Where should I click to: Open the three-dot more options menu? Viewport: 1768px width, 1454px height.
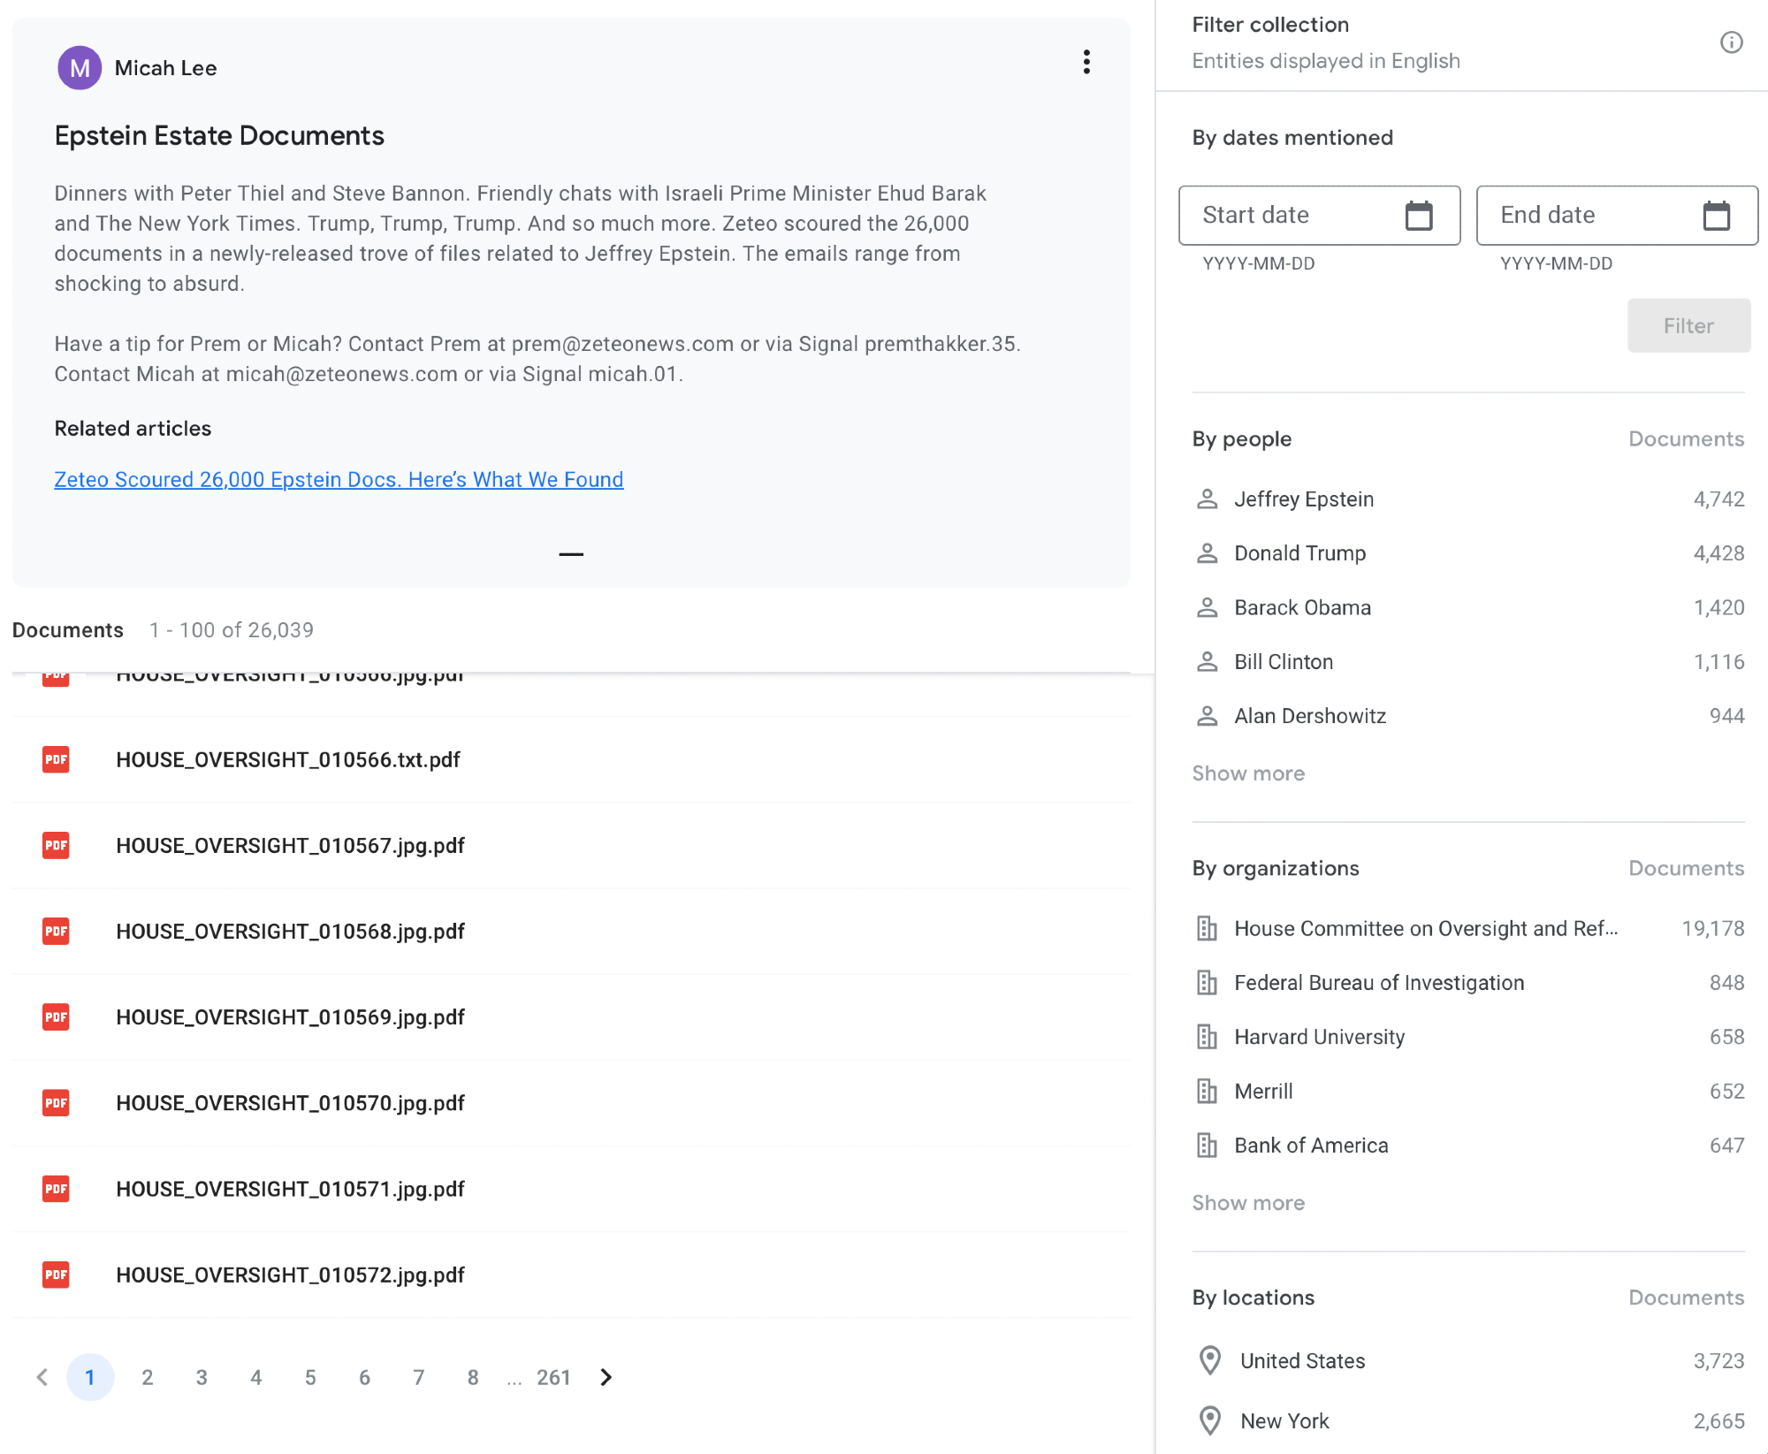pos(1086,62)
